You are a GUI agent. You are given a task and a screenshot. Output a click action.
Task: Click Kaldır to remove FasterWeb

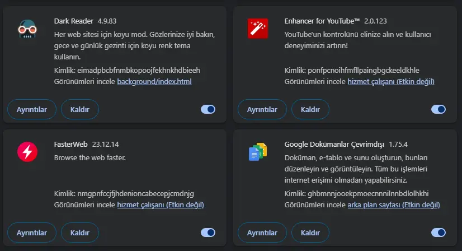pos(80,233)
